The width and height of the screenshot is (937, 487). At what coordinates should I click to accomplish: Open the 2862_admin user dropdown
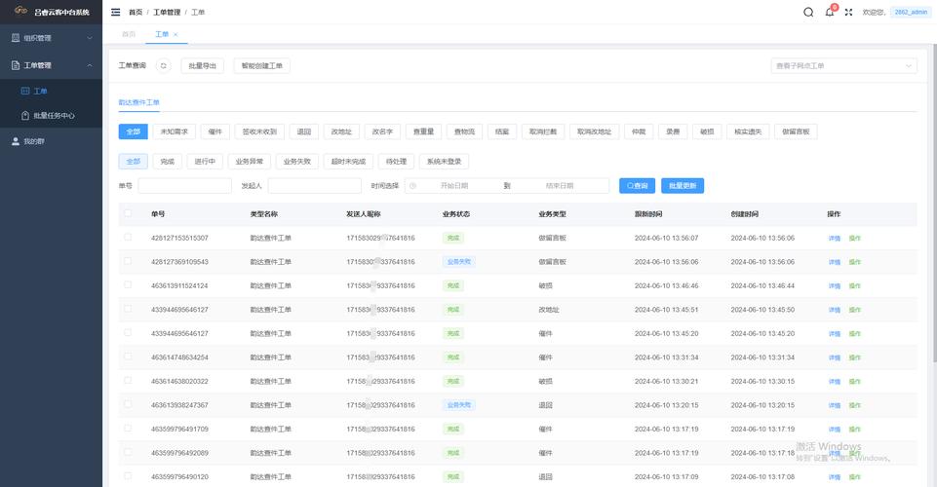[910, 12]
